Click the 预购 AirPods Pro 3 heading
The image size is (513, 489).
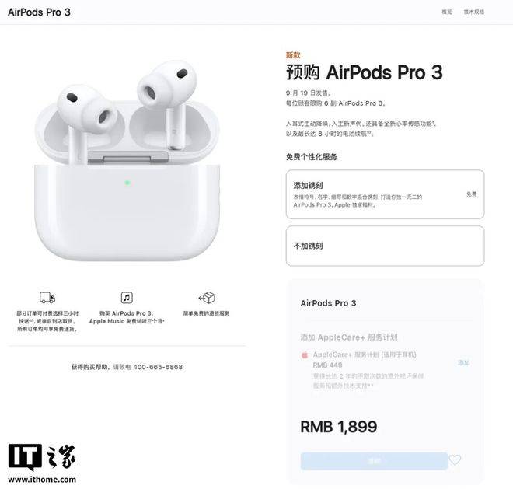pyautogui.click(x=365, y=72)
